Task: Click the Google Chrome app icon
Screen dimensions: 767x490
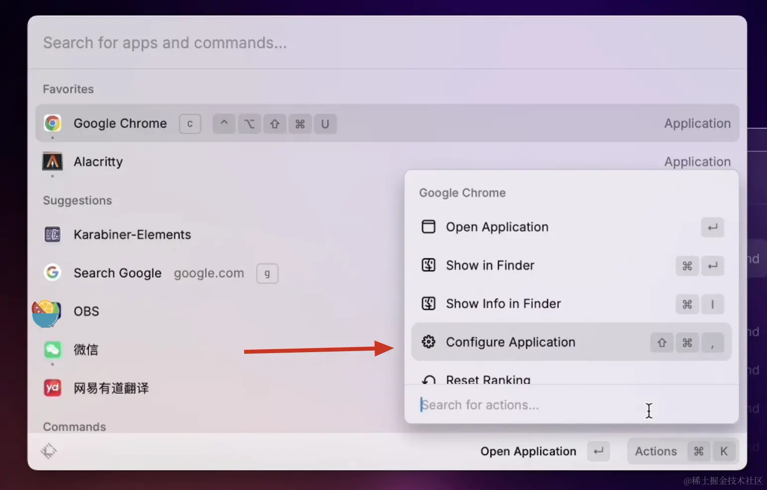Action: (x=53, y=123)
